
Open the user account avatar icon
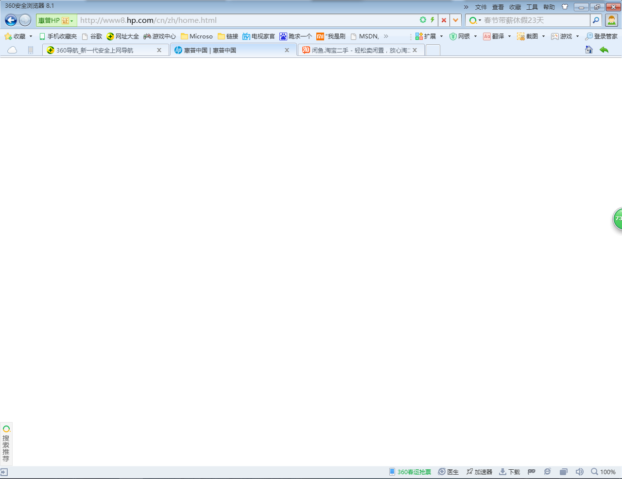611,20
